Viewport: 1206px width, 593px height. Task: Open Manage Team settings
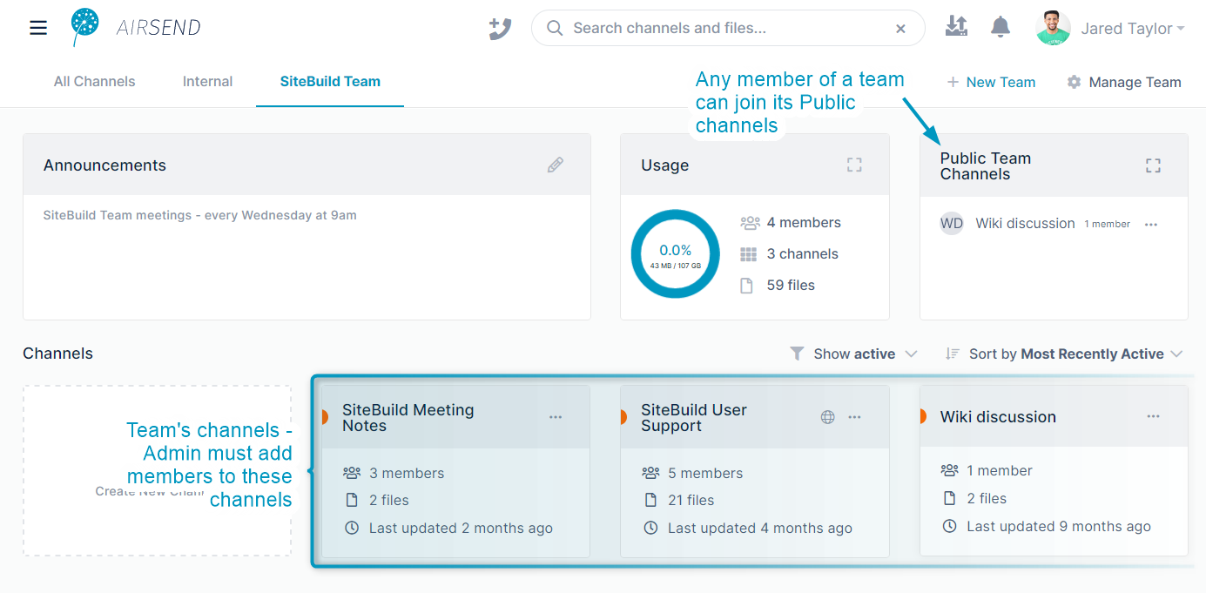tap(1124, 82)
